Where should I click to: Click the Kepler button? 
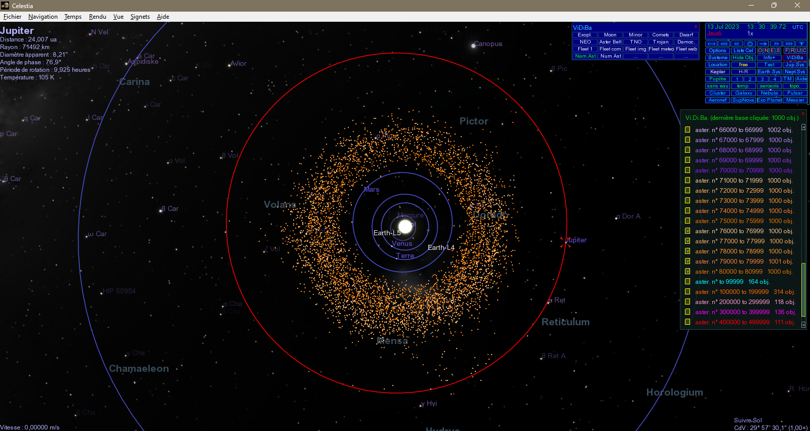(x=718, y=72)
